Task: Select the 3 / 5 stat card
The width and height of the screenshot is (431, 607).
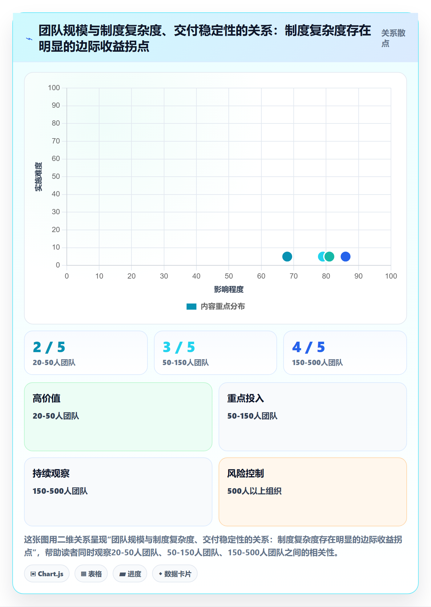Action: coord(216,353)
